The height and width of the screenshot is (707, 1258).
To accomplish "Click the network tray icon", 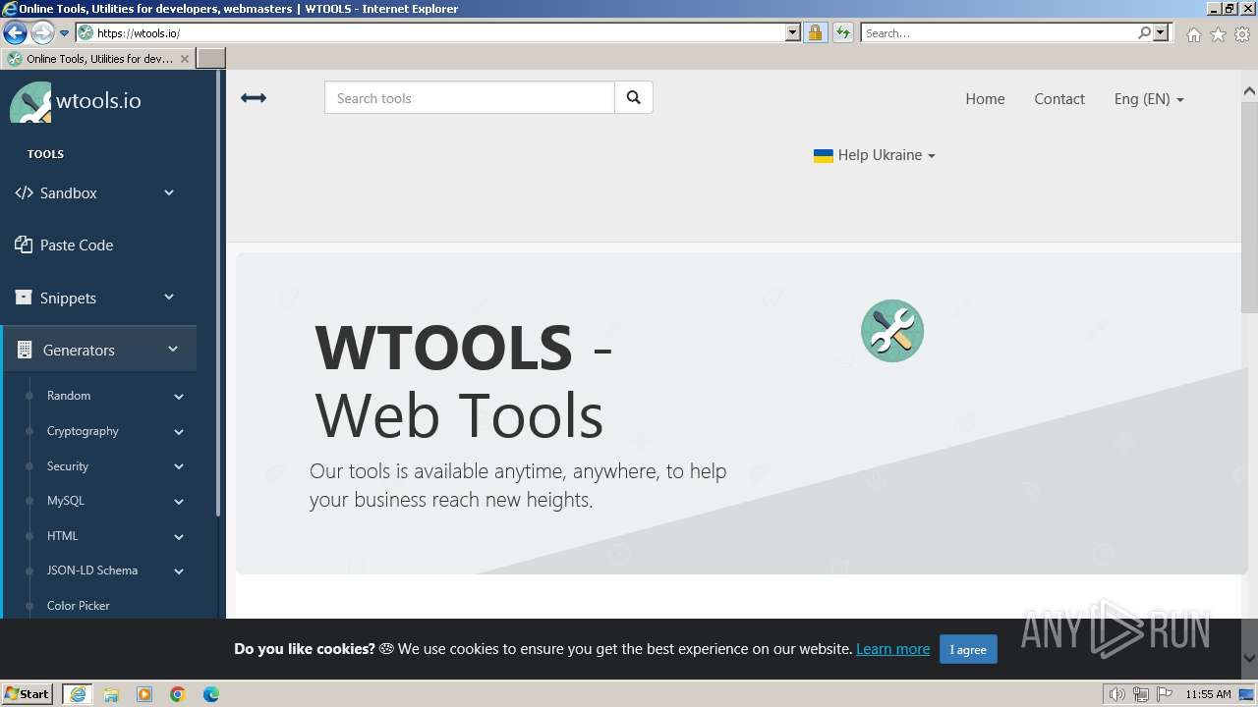I will click(1141, 694).
